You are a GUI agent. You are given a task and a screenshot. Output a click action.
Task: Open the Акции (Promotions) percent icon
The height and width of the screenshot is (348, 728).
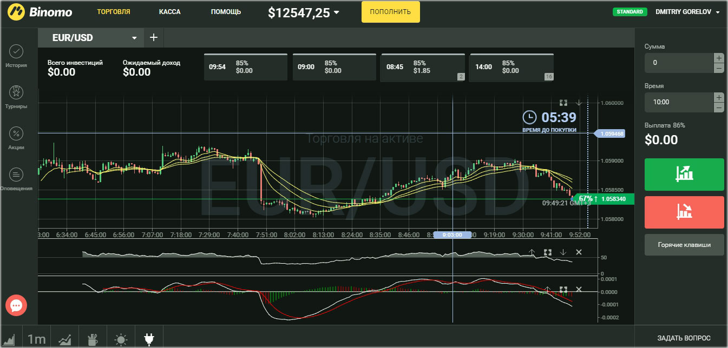pyautogui.click(x=16, y=134)
